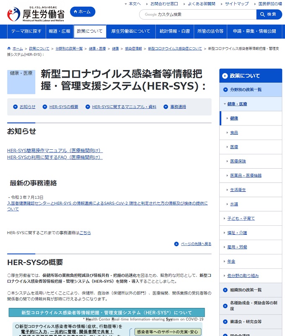Open sidebar 分野別の政策一覧 item
The height and width of the screenshot is (336, 285).
(x=251, y=90)
